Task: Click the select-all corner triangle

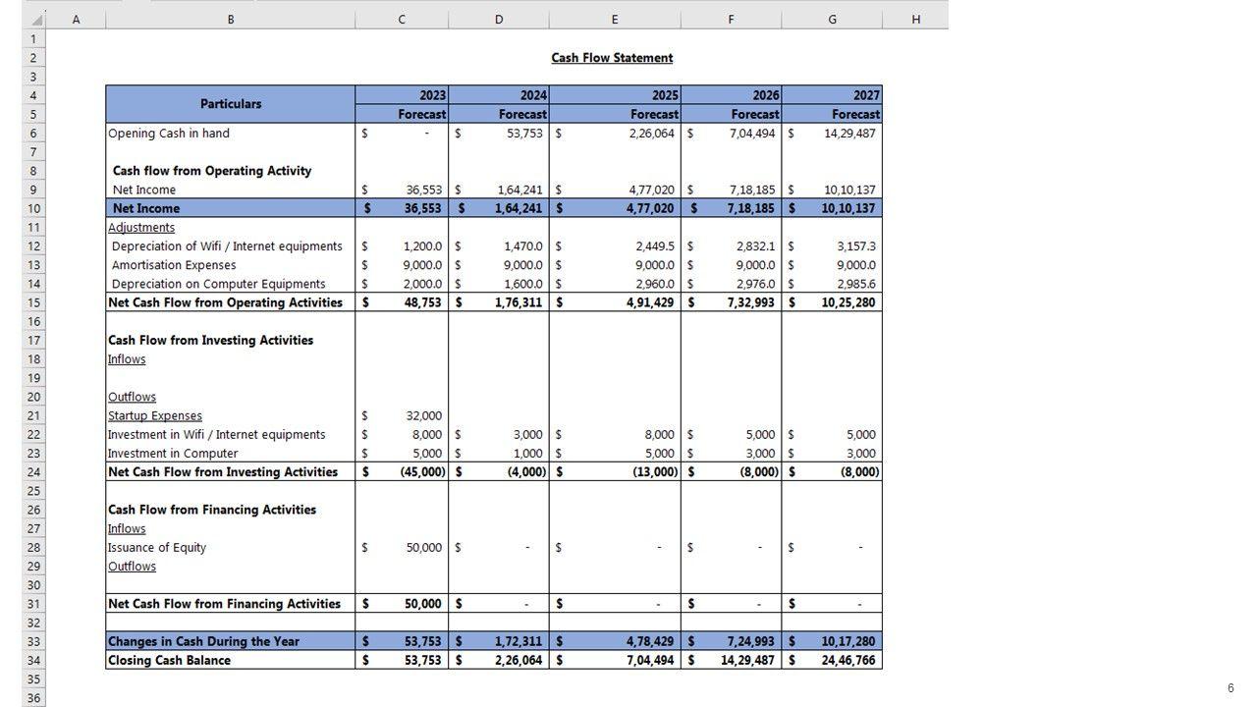Action: coord(37,20)
